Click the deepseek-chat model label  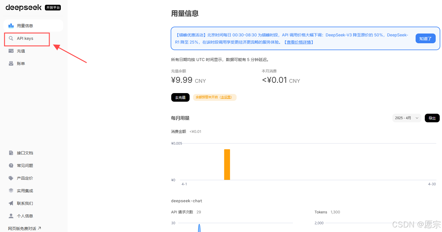tap(187, 201)
